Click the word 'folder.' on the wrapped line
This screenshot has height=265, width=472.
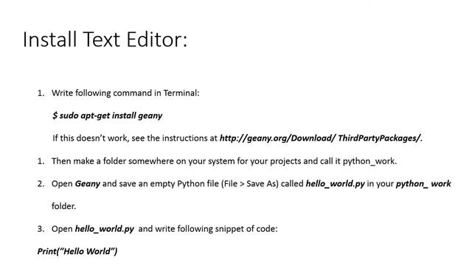point(64,206)
